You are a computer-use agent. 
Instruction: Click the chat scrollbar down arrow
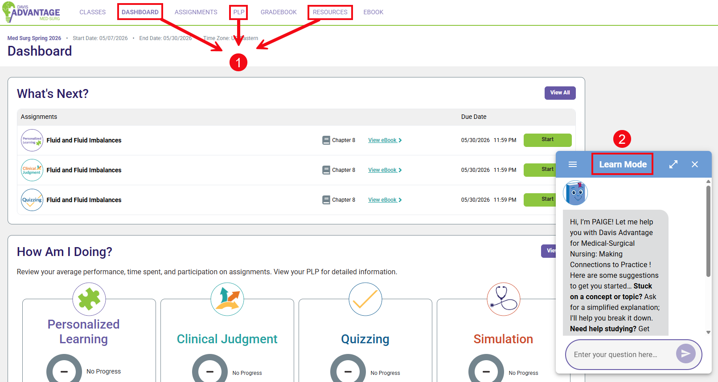(x=708, y=332)
